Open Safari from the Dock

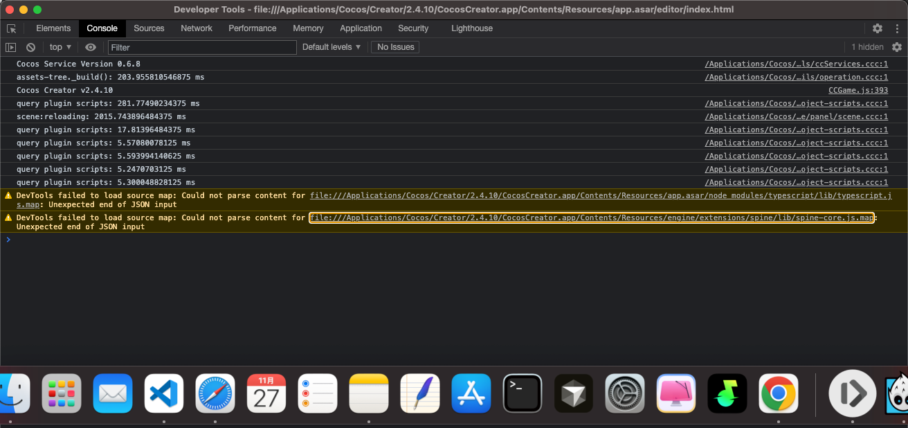[215, 393]
